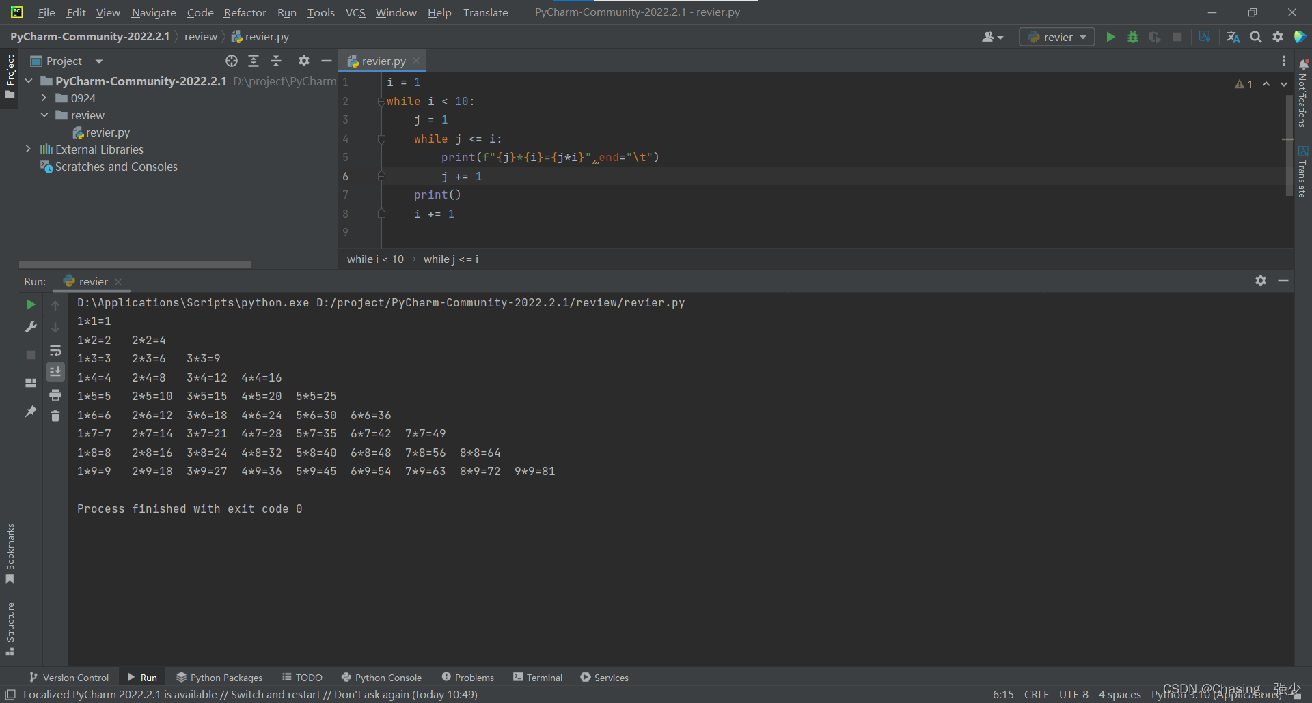This screenshot has width=1312, height=703.
Task: Open Python Packages tool window
Action: click(x=219, y=677)
